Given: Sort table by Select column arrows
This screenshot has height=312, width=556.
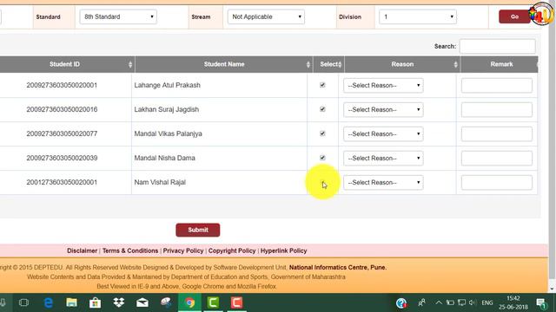Looking at the screenshot, I should [340, 64].
